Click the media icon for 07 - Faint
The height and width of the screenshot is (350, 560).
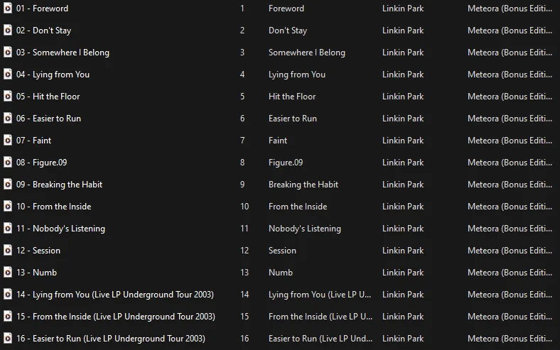tap(8, 141)
